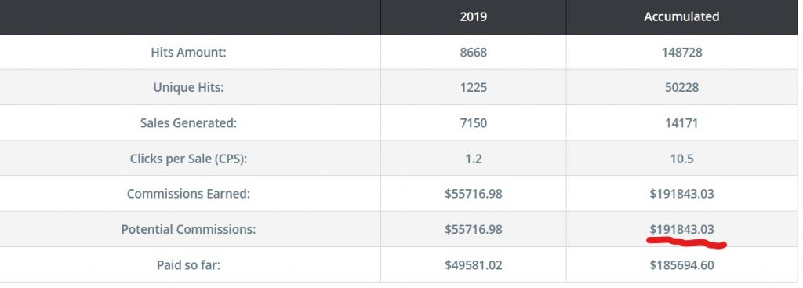Click accumulated CPS value 10.5
This screenshot has height=288, width=803.
pos(681,159)
